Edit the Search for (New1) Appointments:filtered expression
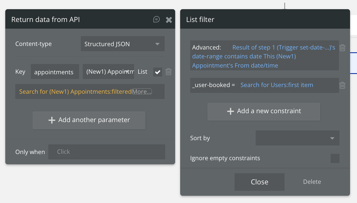This screenshot has height=203, width=357. (75, 92)
